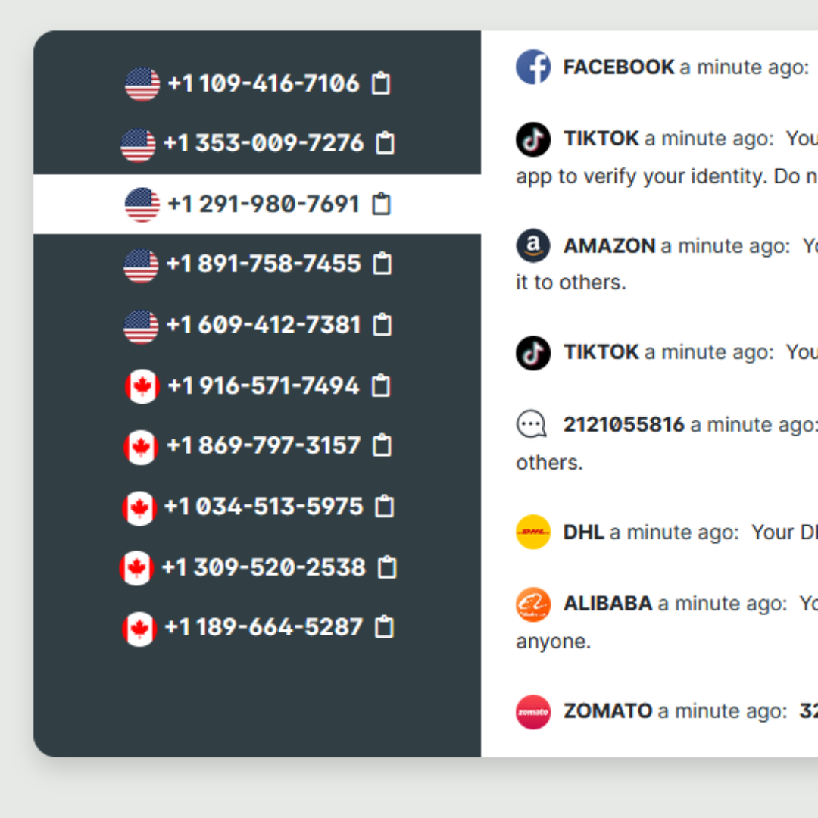The width and height of the screenshot is (818, 818).
Task: Click the orange Alibaba logo icon
Action: point(532,604)
